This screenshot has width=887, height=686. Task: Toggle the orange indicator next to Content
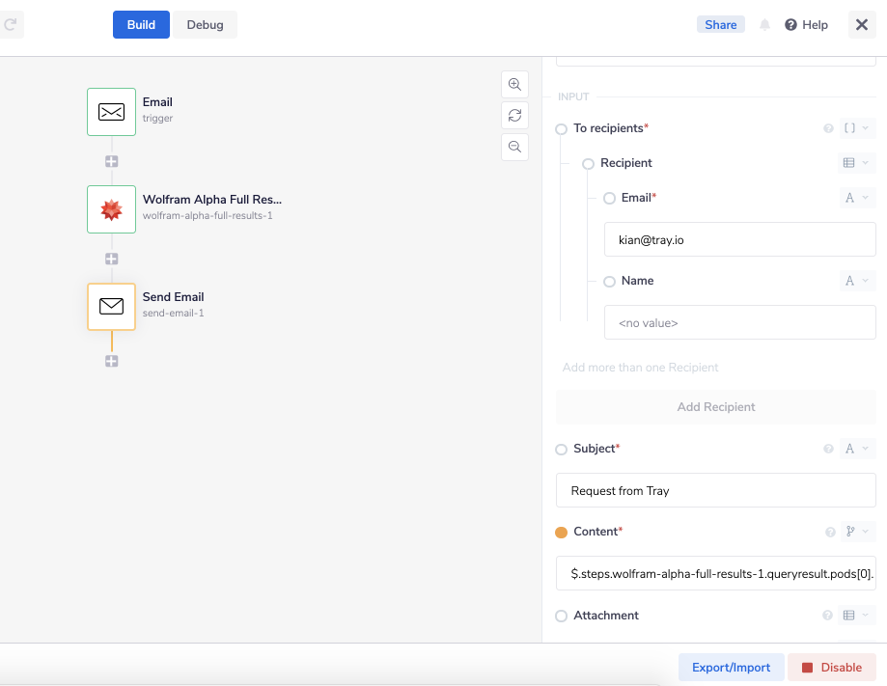[561, 532]
